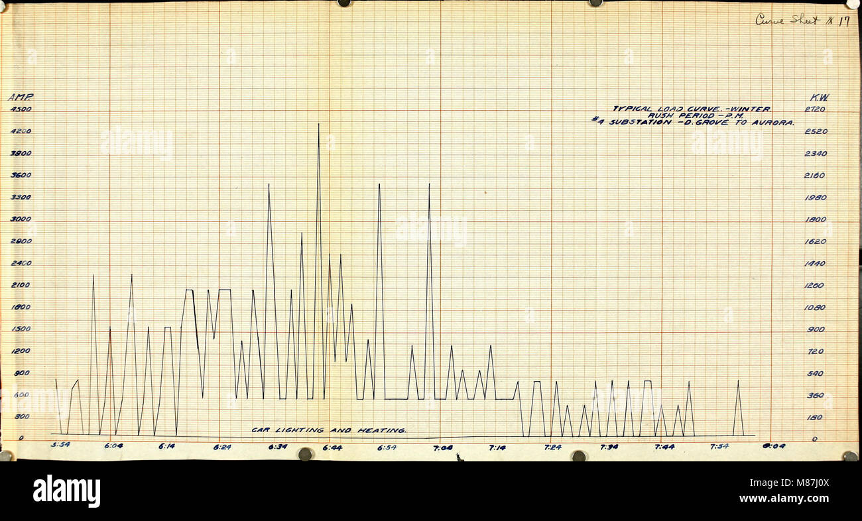
Task: Pick the 3600 amp axis label
Action: [x=21, y=175]
